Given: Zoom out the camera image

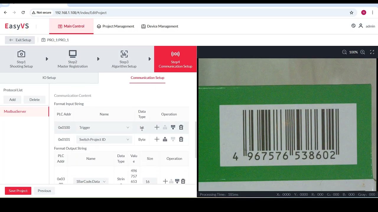Looking at the screenshot, I should (x=344, y=52).
